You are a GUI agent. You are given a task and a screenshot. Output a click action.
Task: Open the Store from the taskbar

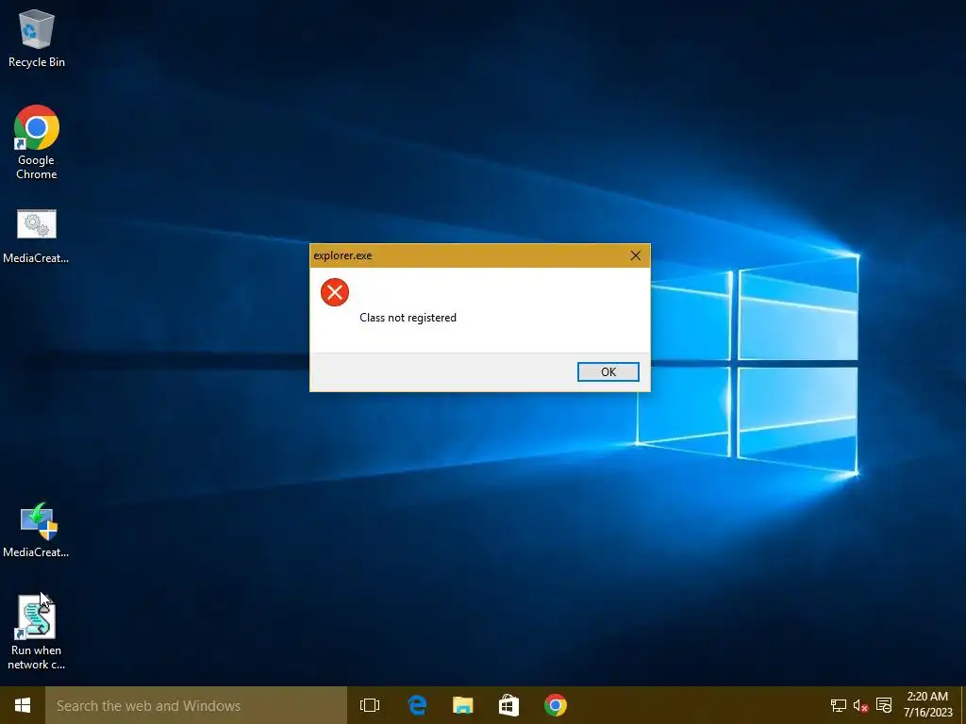[x=508, y=705]
